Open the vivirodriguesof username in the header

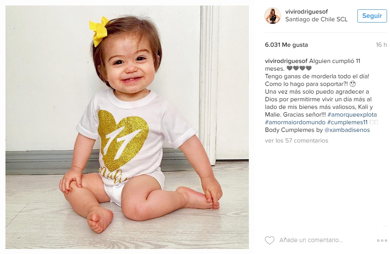306,11
